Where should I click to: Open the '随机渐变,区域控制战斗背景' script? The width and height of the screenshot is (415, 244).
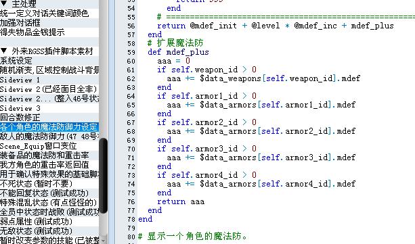coord(49,70)
